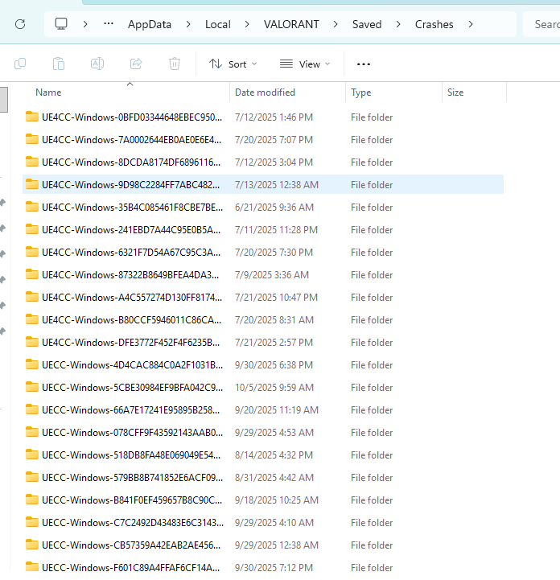Expand chevron after Crashes breadcrumb
The width and height of the screenshot is (560, 580).
click(x=471, y=24)
